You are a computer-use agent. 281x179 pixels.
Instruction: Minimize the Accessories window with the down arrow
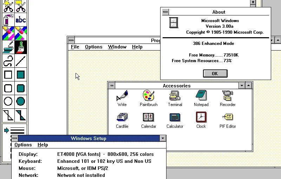[x=242, y=86]
